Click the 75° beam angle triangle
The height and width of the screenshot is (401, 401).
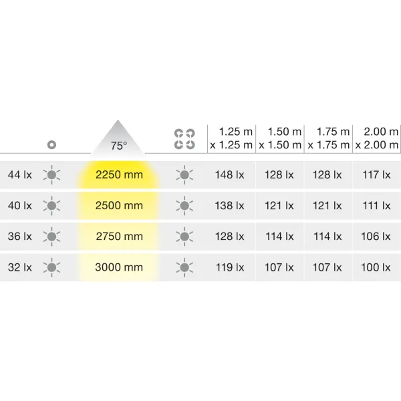[x=118, y=138]
